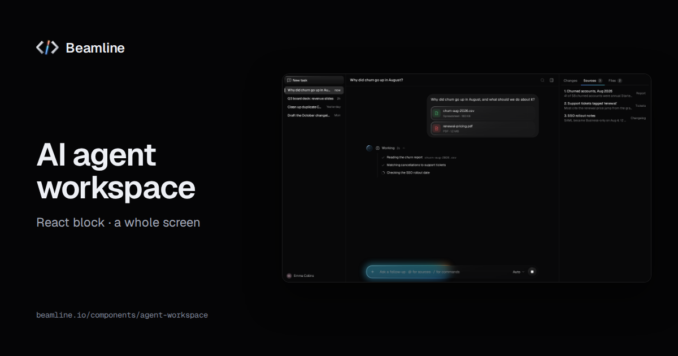The width and height of the screenshot is (678, 356).
Task: Click the 'Reading the churn report' step
Action: click(405, 157)
